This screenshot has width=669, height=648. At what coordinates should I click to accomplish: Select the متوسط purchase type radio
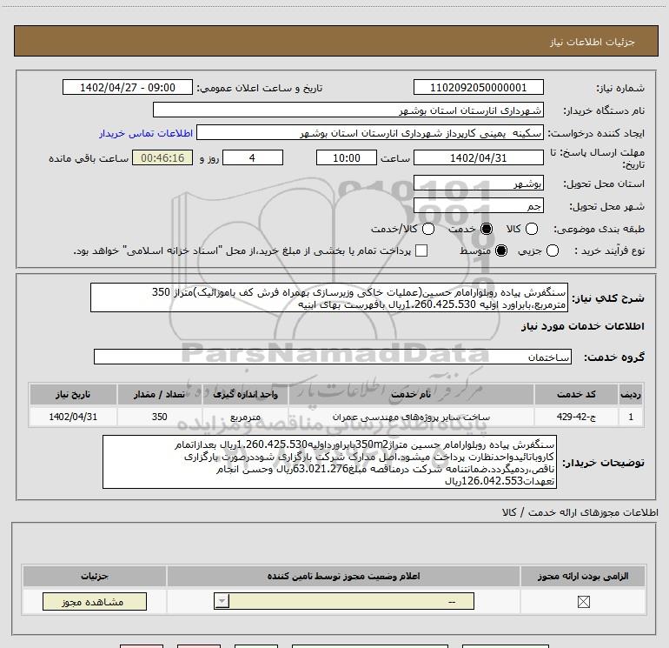501,251
